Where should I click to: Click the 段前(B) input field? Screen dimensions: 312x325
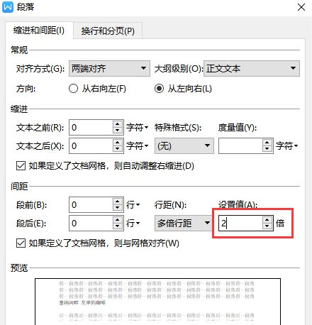point(91,204)
